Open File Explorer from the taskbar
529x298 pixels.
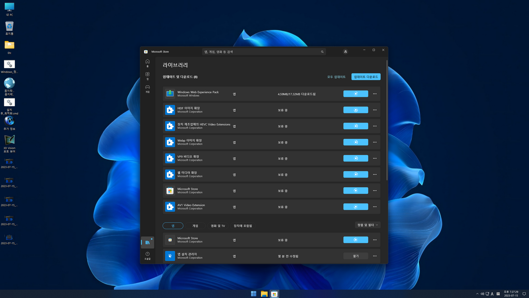pos(264,294)
